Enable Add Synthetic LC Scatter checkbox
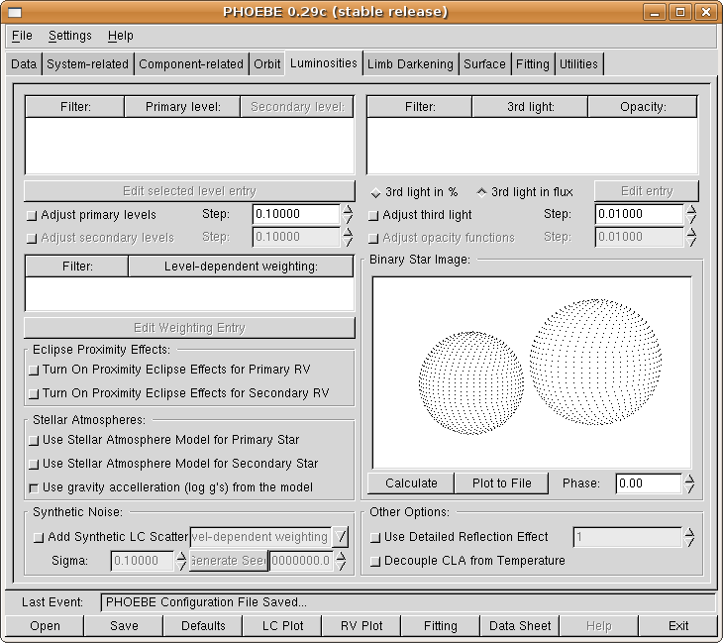This screenshot has width=723, height=643. coord(39,537)
